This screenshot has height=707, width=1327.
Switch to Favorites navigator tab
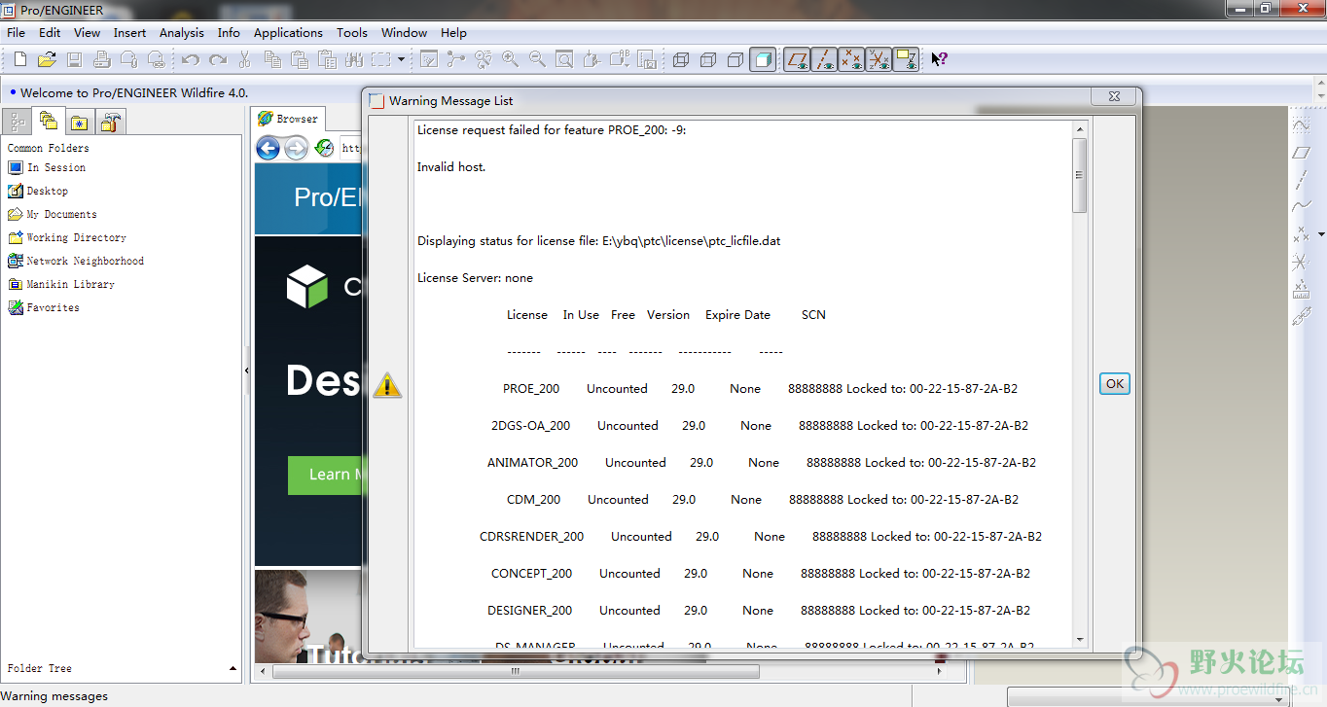pyautogui.click(x=79, y=123)
